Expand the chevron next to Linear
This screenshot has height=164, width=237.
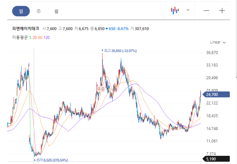[224, 43]
